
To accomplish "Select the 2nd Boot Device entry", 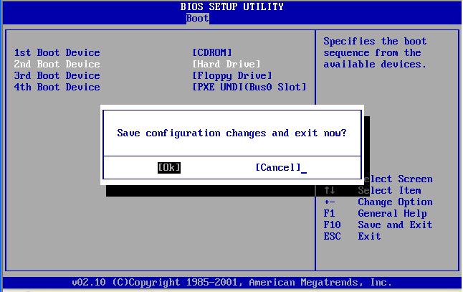I will point(57,64).
